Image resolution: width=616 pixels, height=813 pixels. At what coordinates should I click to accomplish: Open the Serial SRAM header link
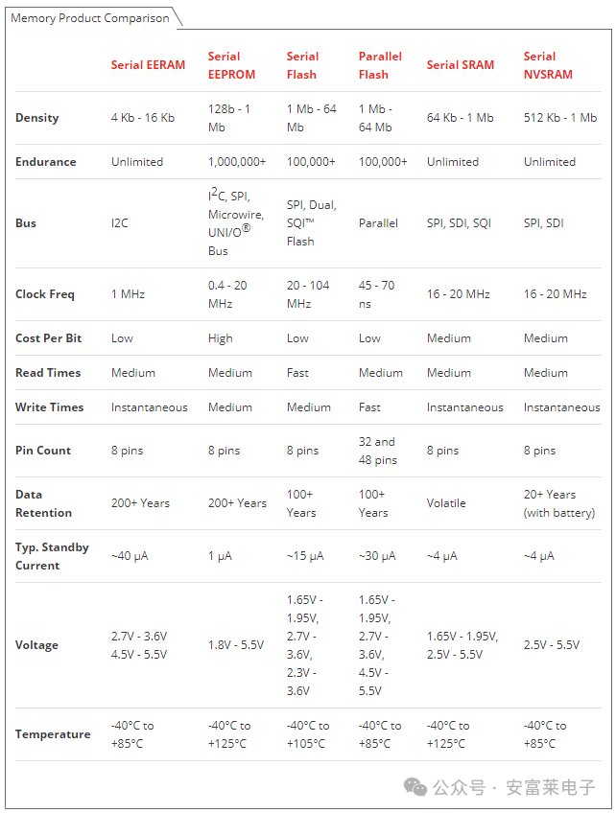point(460,65)
